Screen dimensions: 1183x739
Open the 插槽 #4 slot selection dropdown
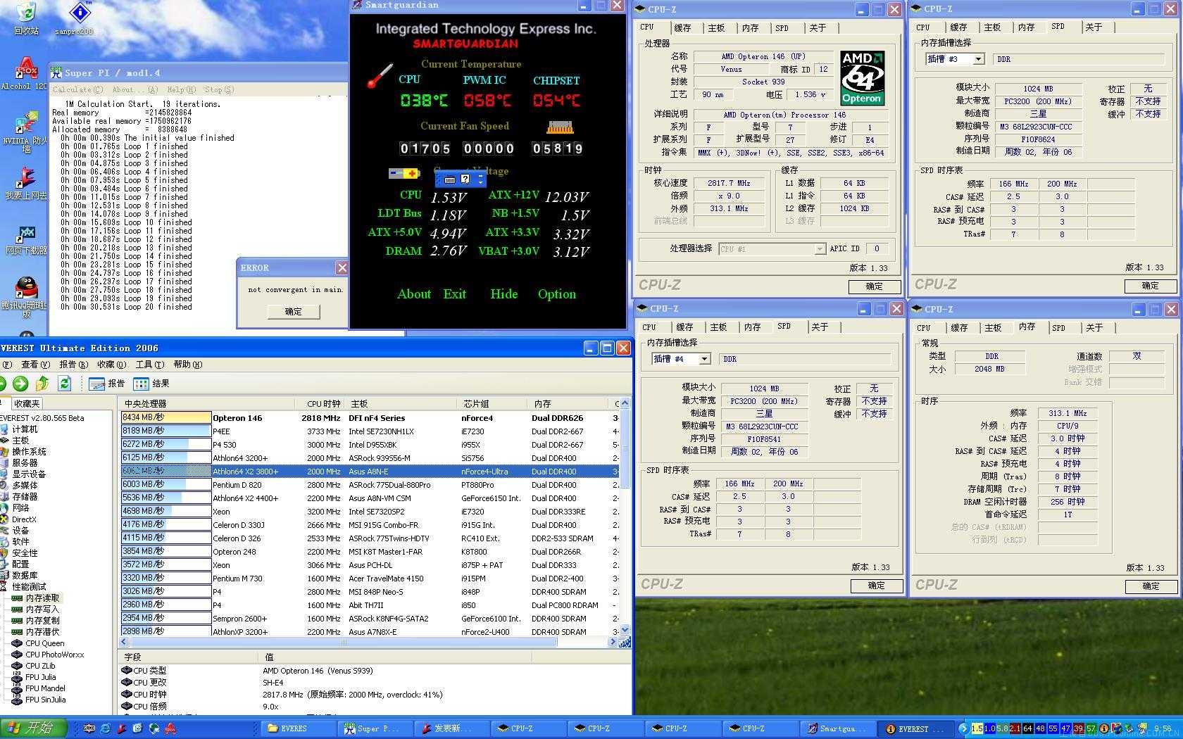703,359
